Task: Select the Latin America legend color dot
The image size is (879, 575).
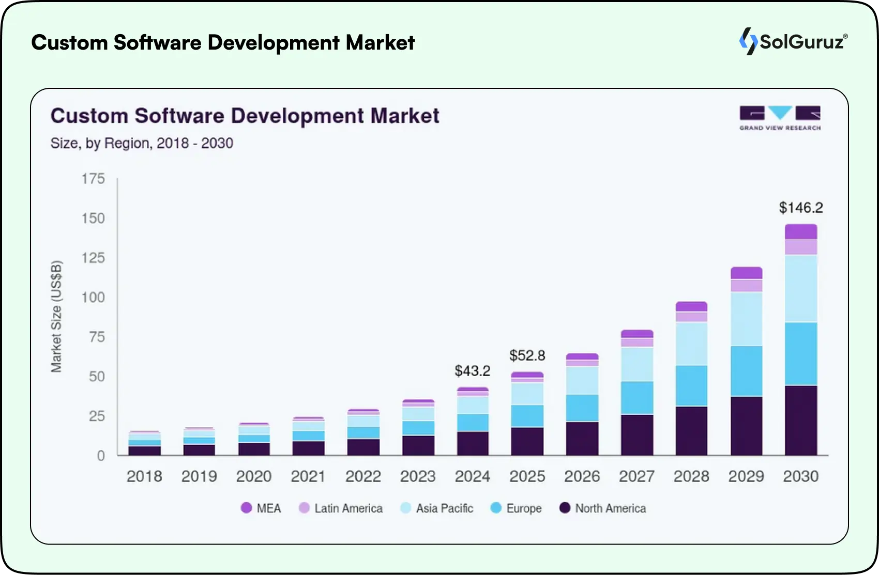Action: pyautogui.click(x=305, y=508)
